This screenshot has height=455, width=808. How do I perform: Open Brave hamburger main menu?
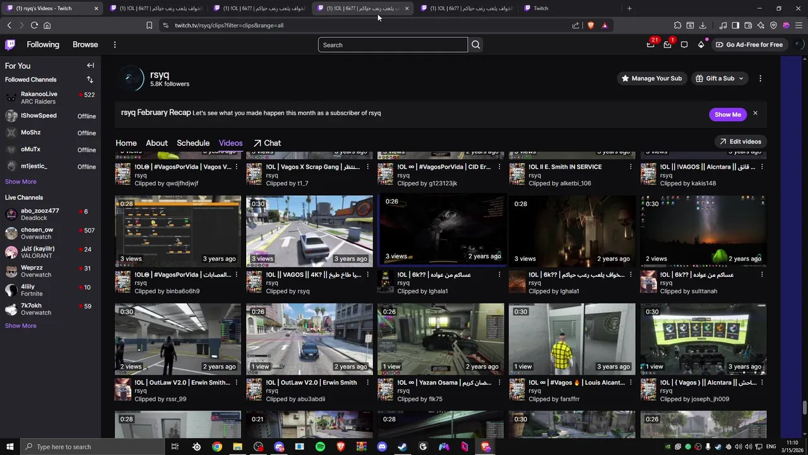tap(799, 25)
